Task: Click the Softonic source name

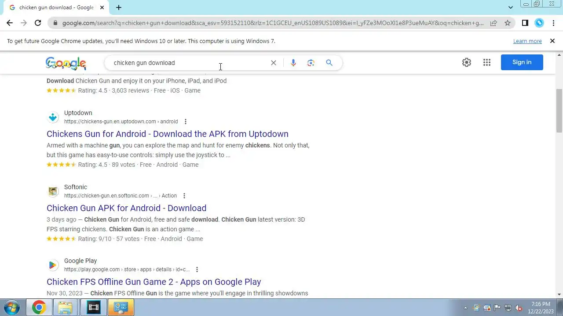Action: pos(76,187)
